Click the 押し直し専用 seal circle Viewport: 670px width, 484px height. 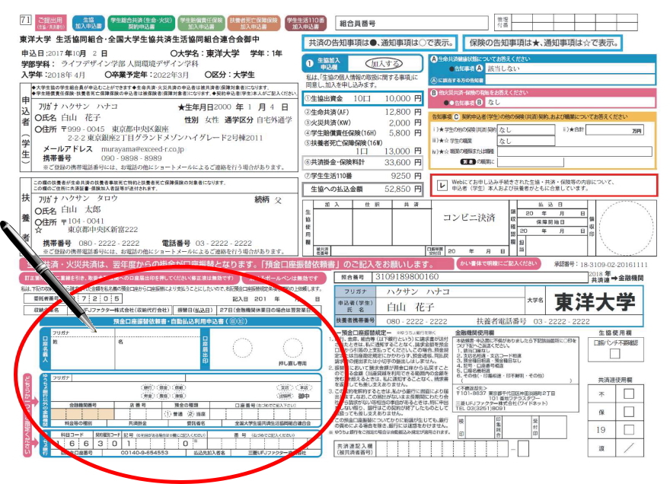point(292,348)
